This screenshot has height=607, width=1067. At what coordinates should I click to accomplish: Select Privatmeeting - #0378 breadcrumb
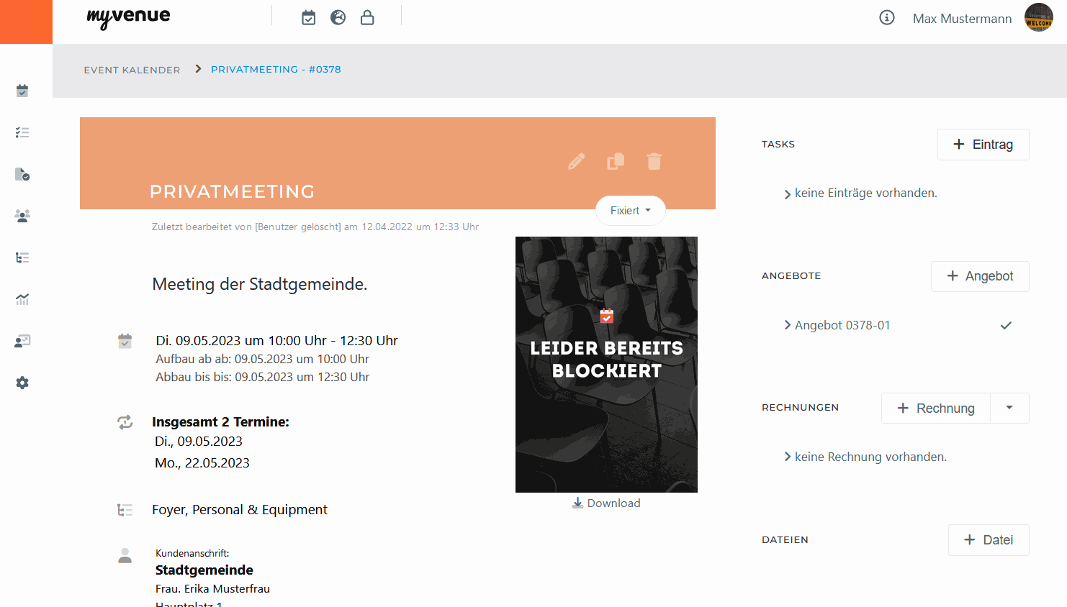[276, 69]
